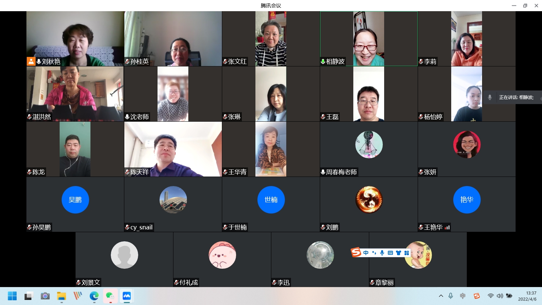Toggle Chinese/English mode on Sogou toolbar
542x305 pixels.
[366, 253]
